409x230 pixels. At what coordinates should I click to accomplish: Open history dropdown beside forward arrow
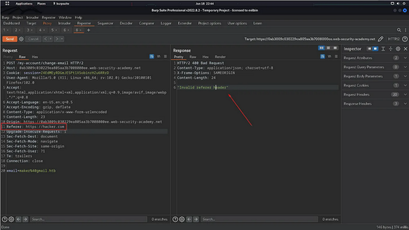point(62,39)
